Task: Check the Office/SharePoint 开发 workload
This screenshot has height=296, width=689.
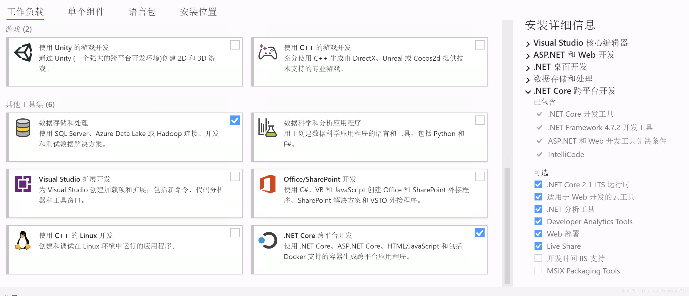Action: [x=480, y=176]
